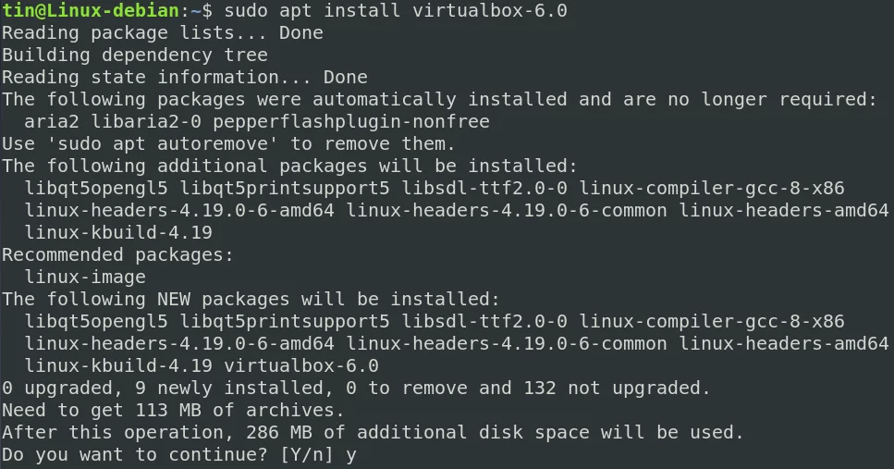Click first libqt5opengl5 under additional packages
This screenshot has height=469, width=894.
[x=96, y=189]
